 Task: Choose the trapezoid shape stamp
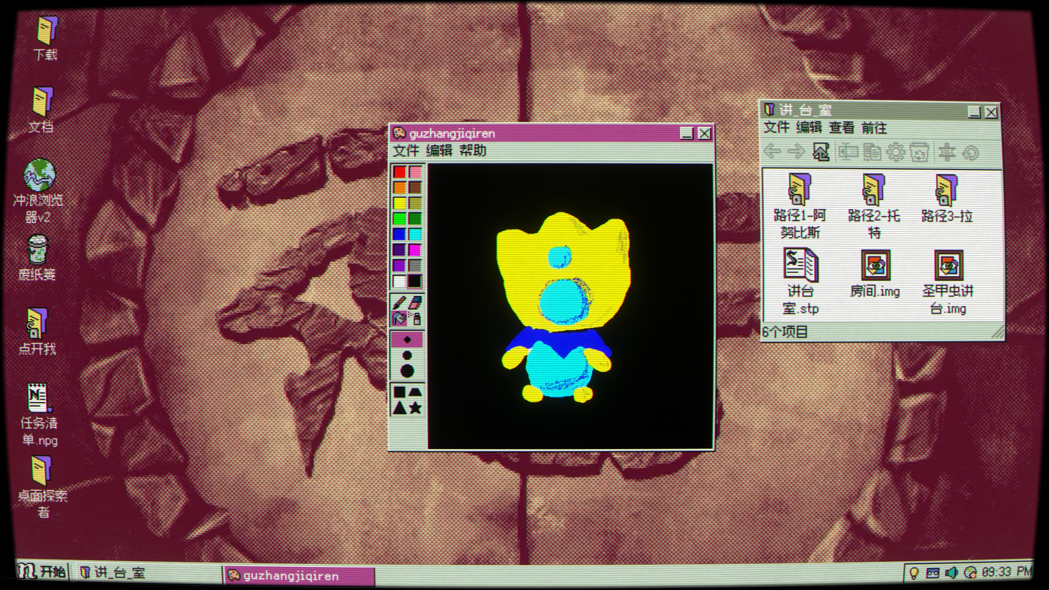tap(416, 392)
